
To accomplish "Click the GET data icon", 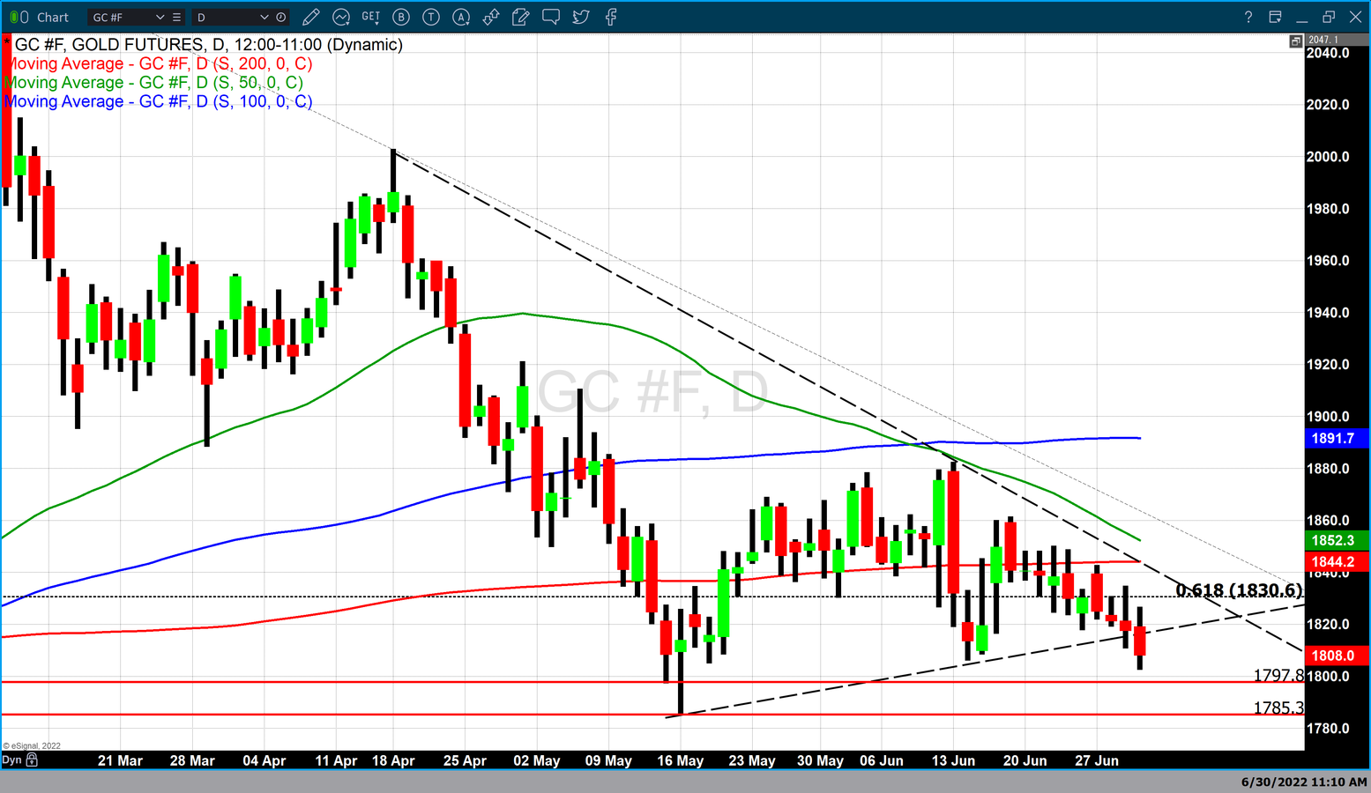I will [371, 17].
